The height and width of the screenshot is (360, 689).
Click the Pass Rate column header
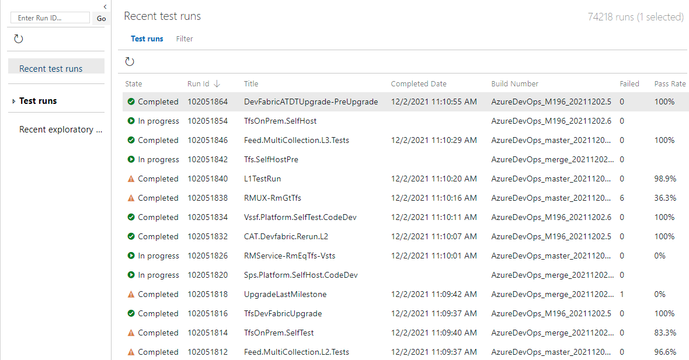coord(670,83)
